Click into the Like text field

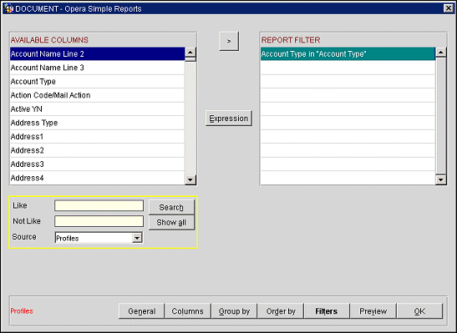coord(99,205)
